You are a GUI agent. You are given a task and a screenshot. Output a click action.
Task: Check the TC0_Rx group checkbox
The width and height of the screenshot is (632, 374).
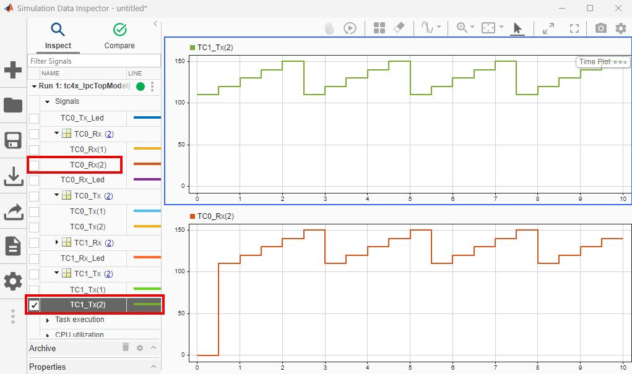click(34, 134)
